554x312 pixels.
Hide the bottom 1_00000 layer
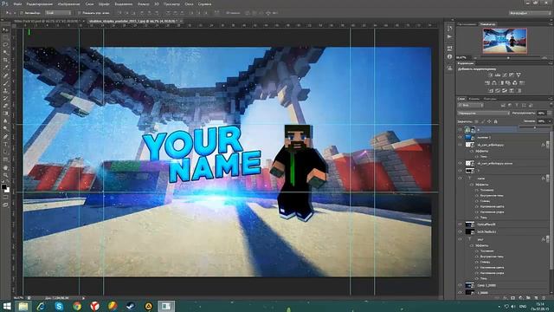(x=460, y=293)
